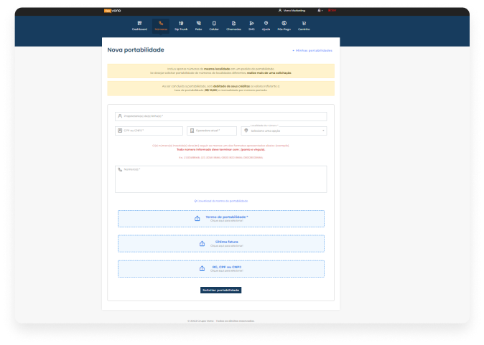Open the Dashboard nav icon
The width and height of the screenshot is (484, 345).
point(139,24)
